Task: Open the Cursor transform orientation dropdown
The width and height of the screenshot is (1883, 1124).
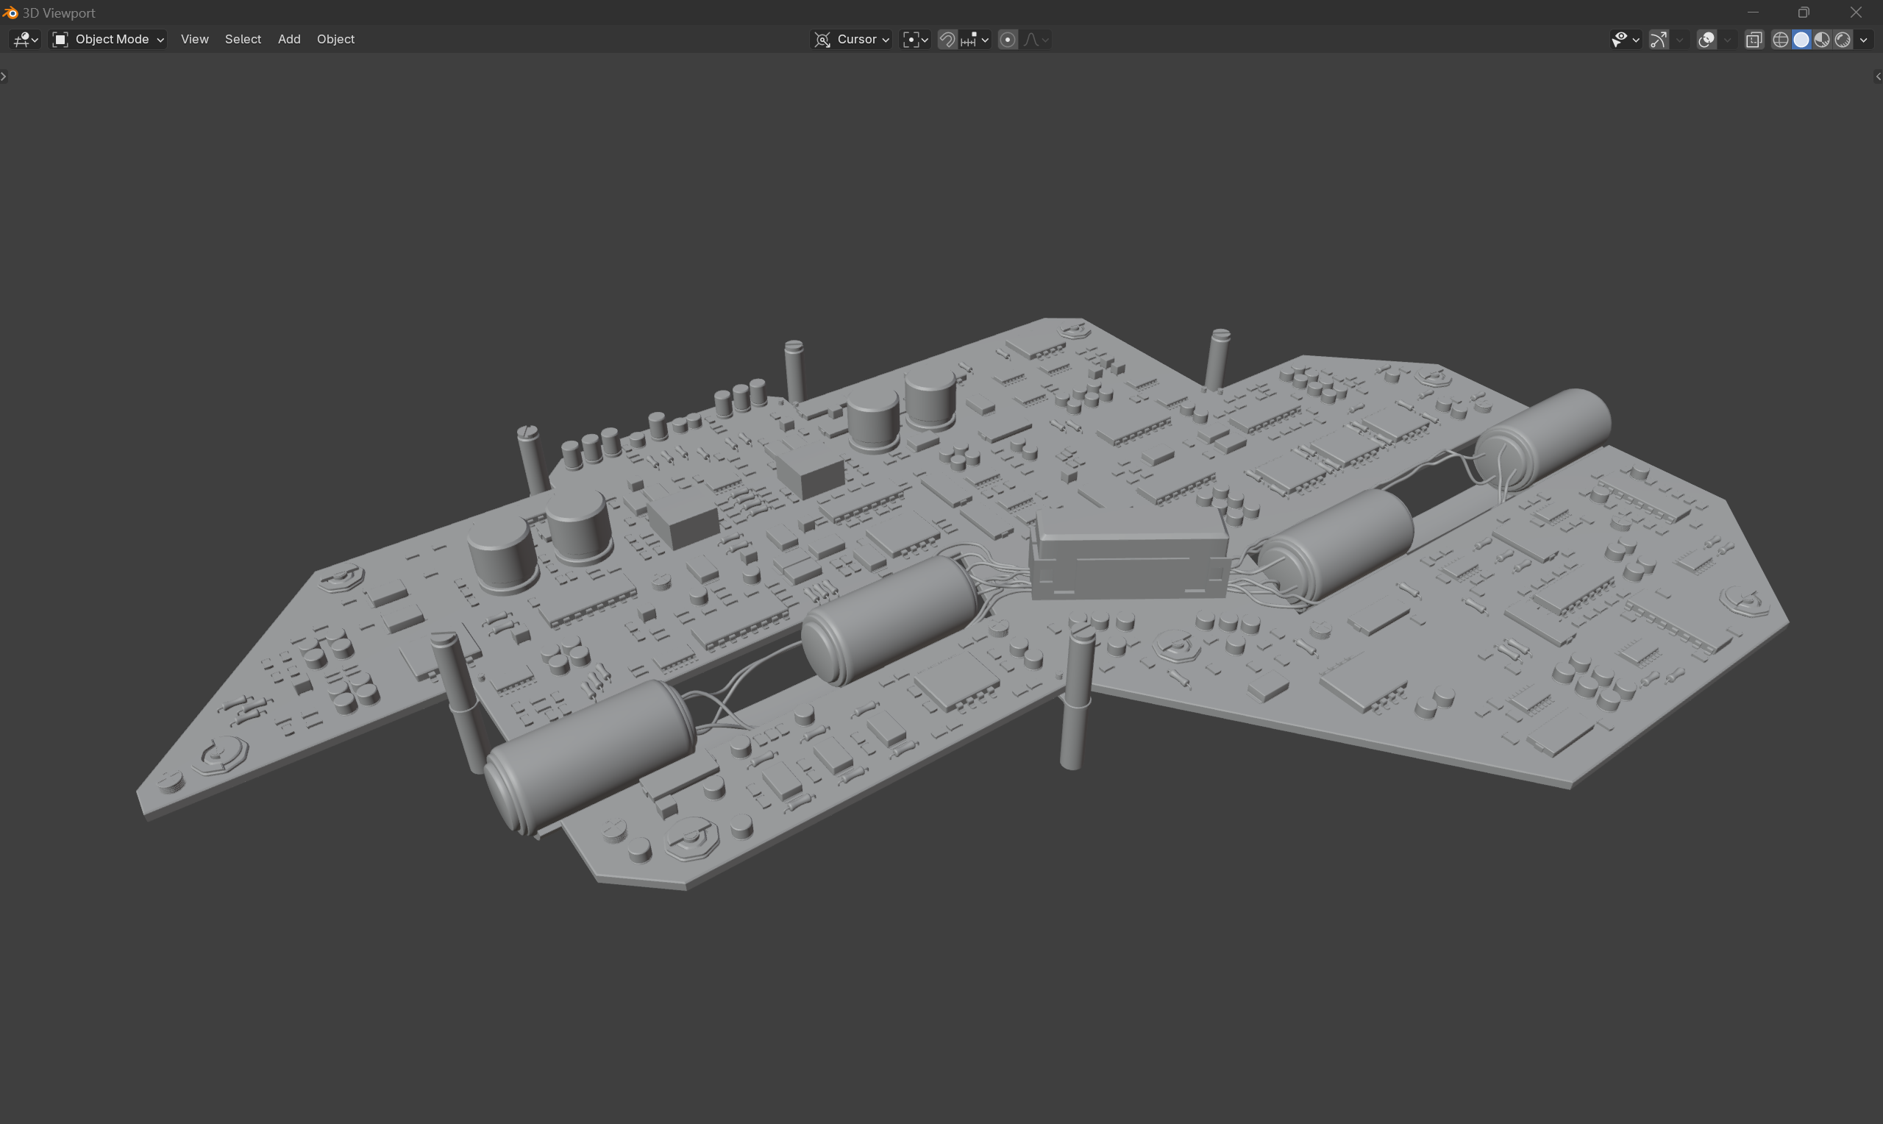Action: tap(852, 40)
